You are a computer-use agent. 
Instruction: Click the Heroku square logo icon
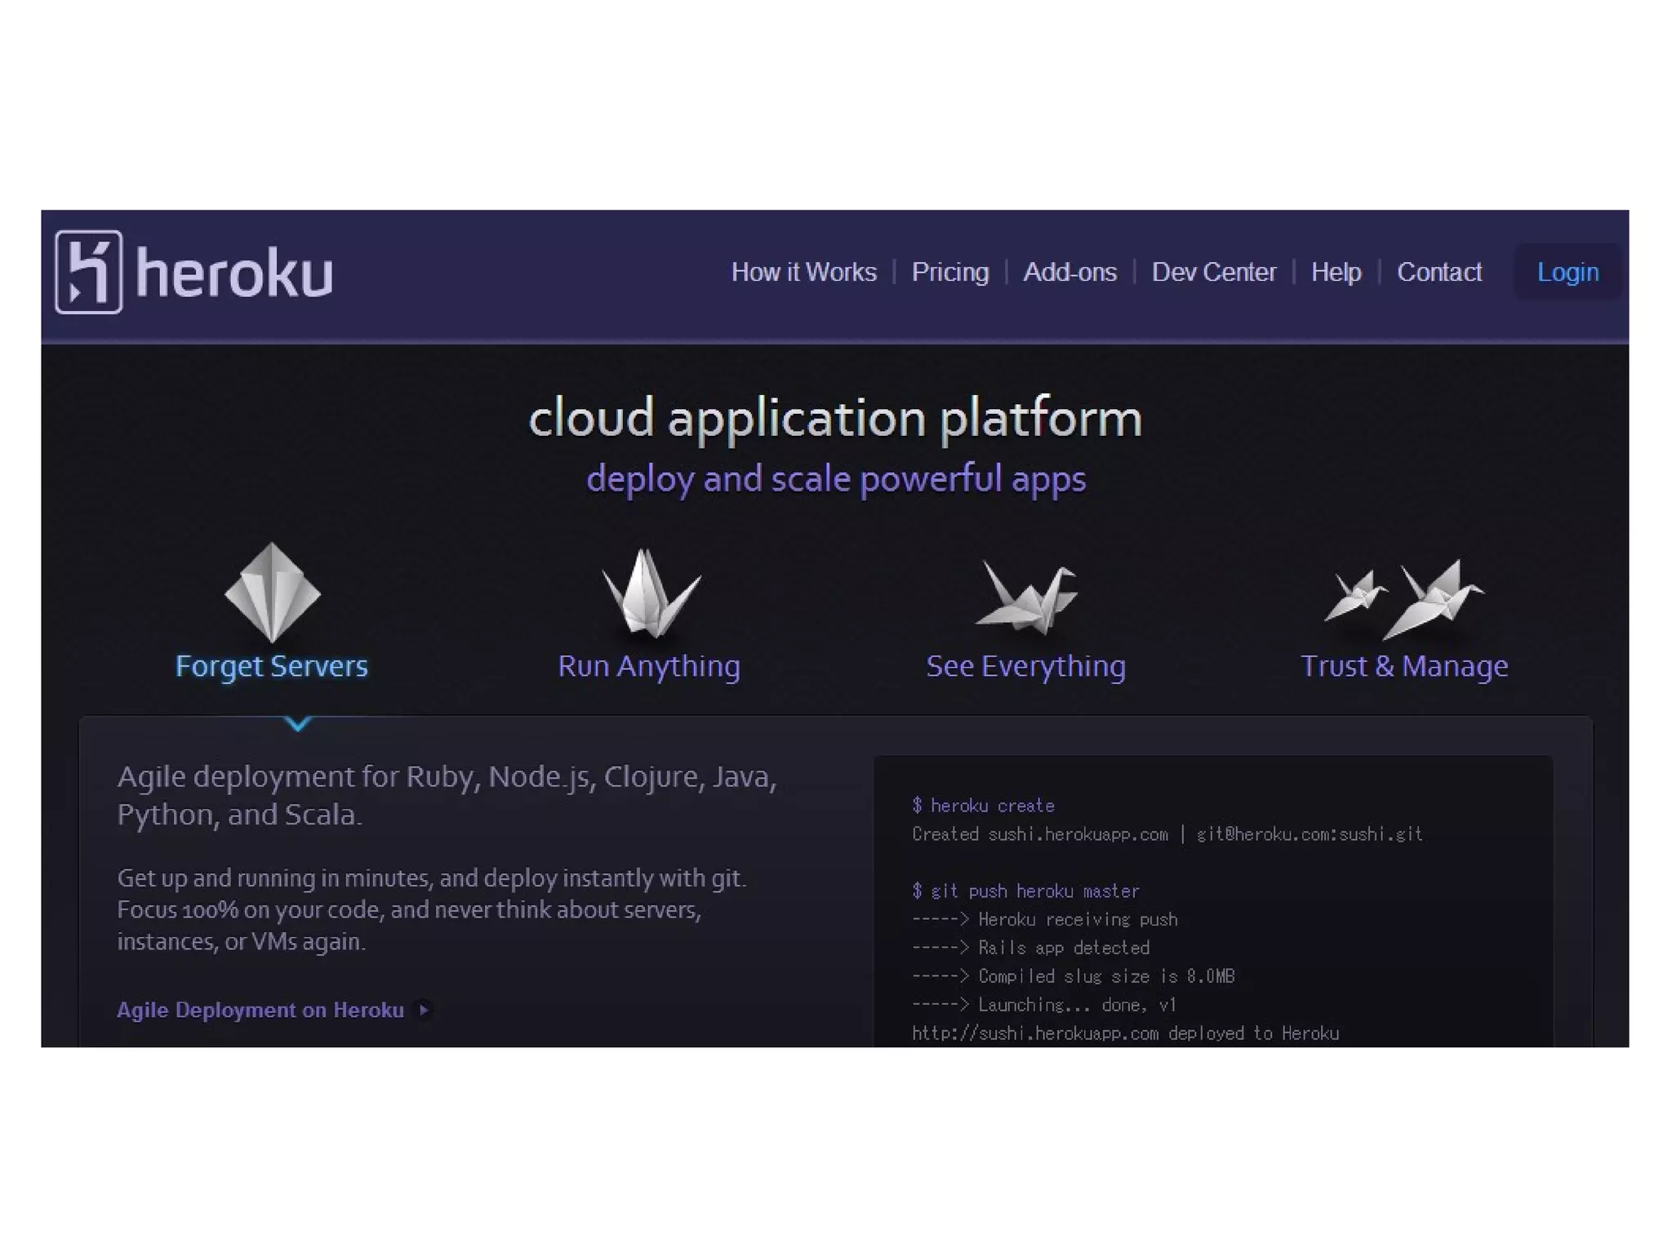click(88, 272)
